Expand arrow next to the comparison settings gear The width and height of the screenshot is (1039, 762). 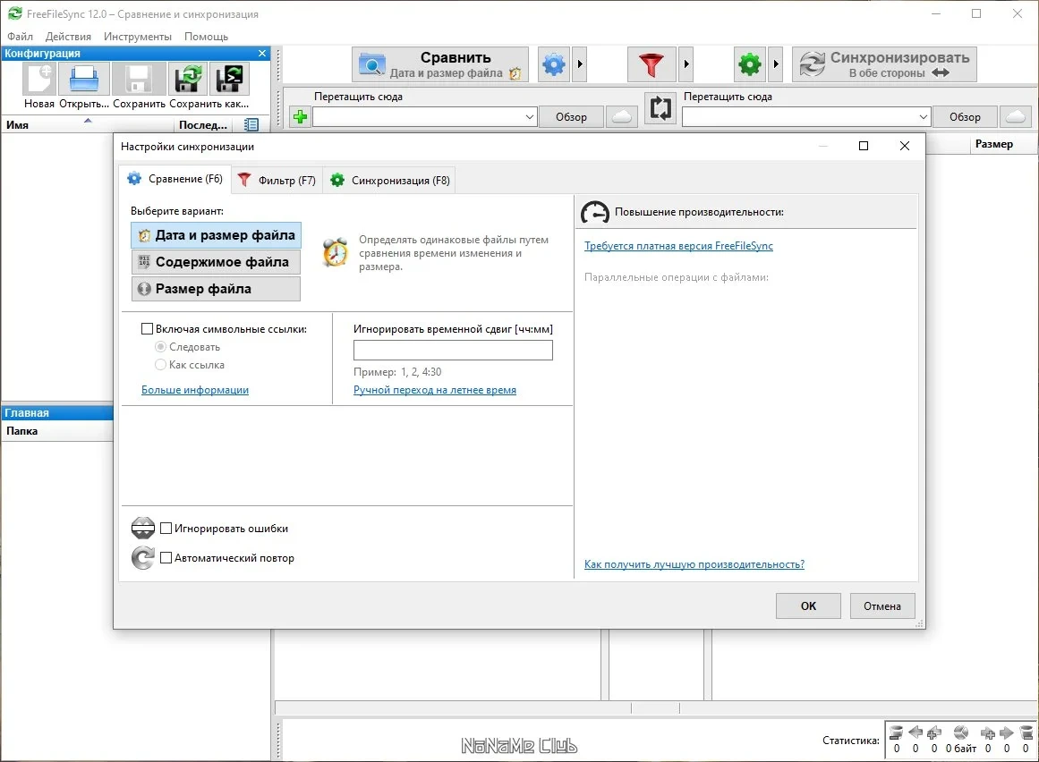point(580,64)
